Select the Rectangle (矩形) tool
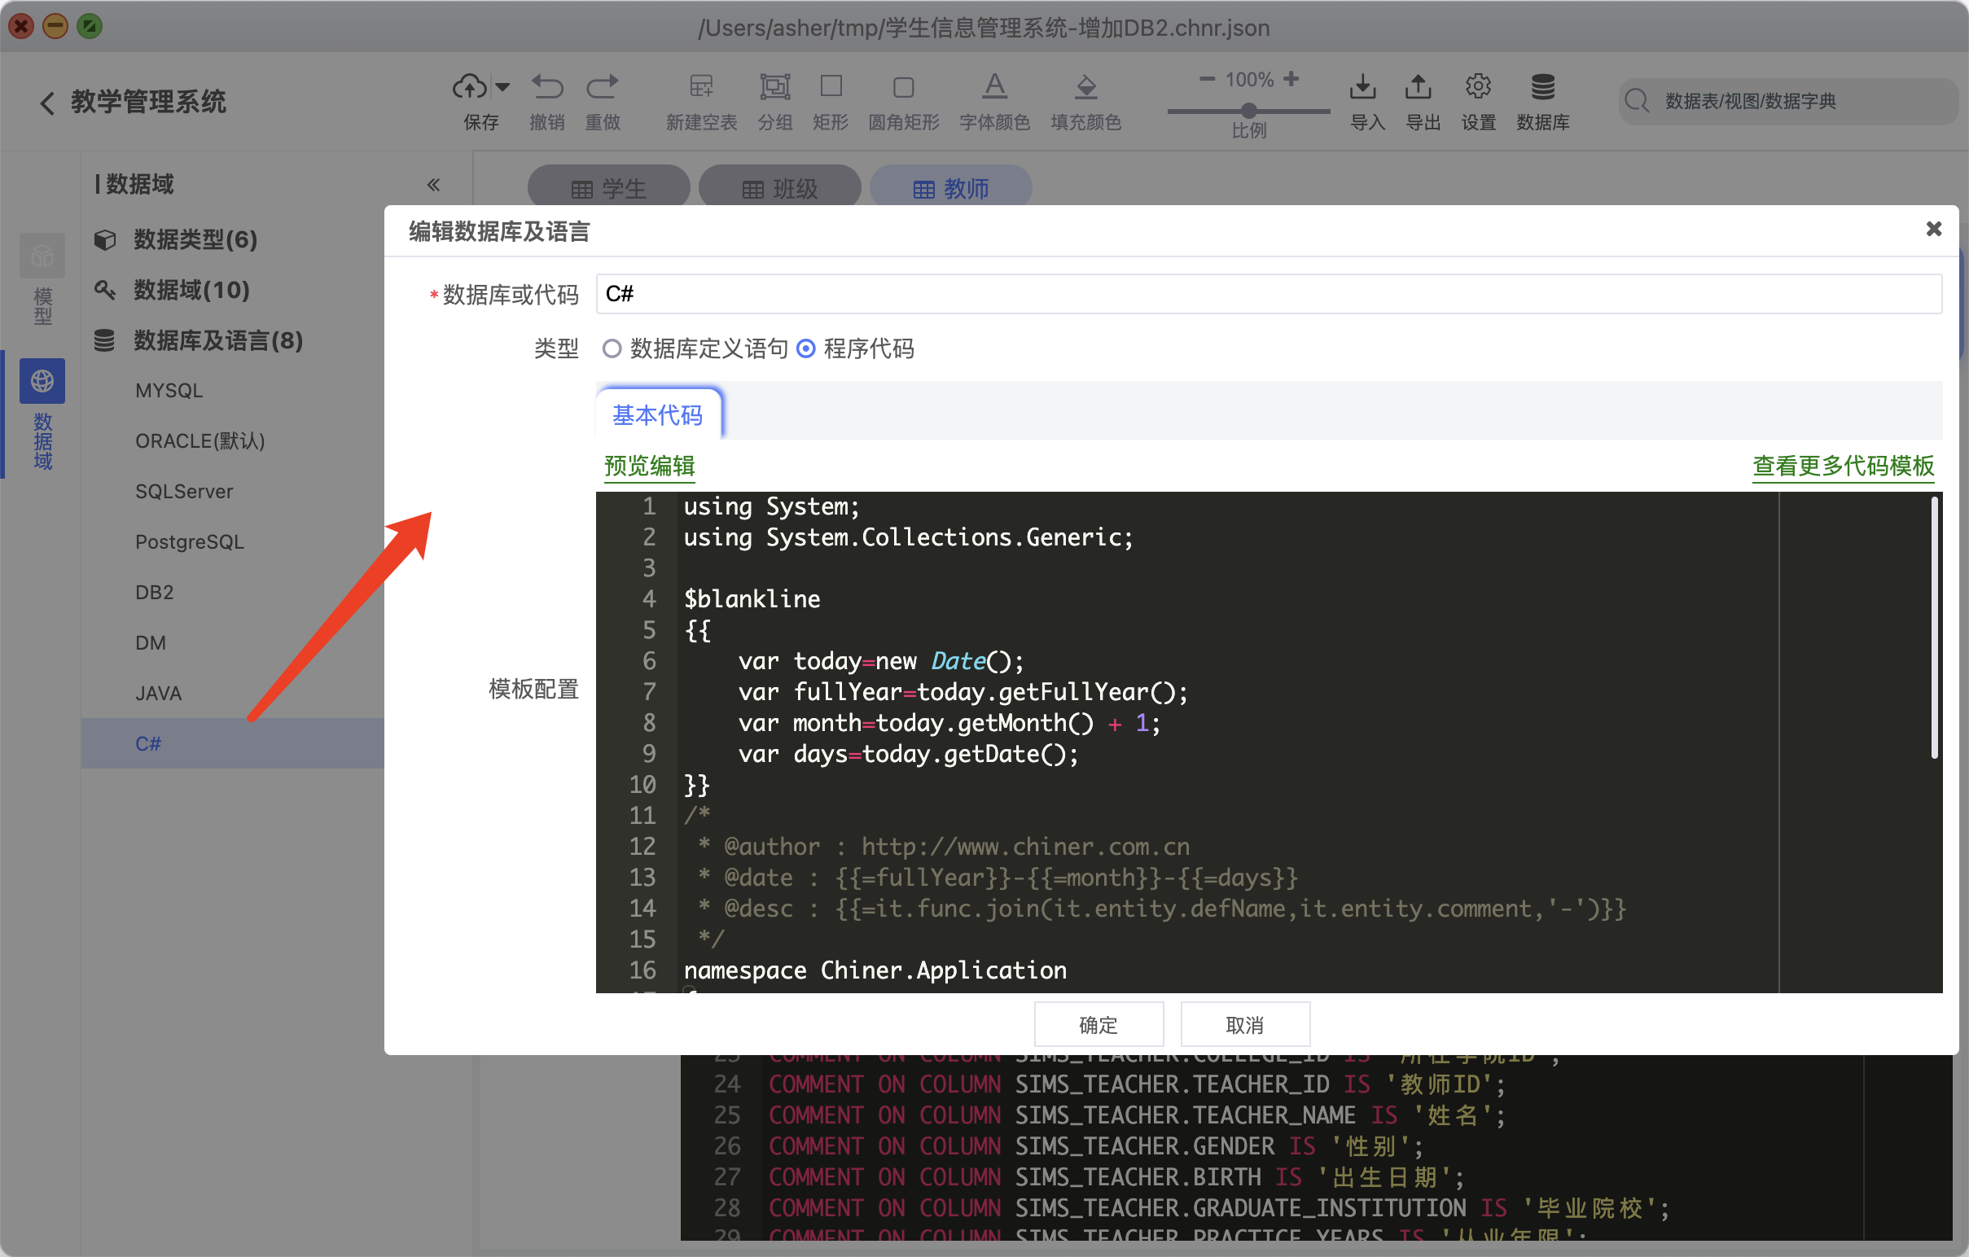The width and height of the screenshot is (1969, 1257). (x=831, y=85)
